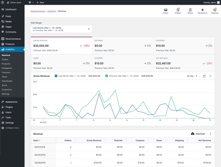Click the WordPress logo in admin bar
The width and height of the screenshot is (221, 167).
tap(2, 2)
